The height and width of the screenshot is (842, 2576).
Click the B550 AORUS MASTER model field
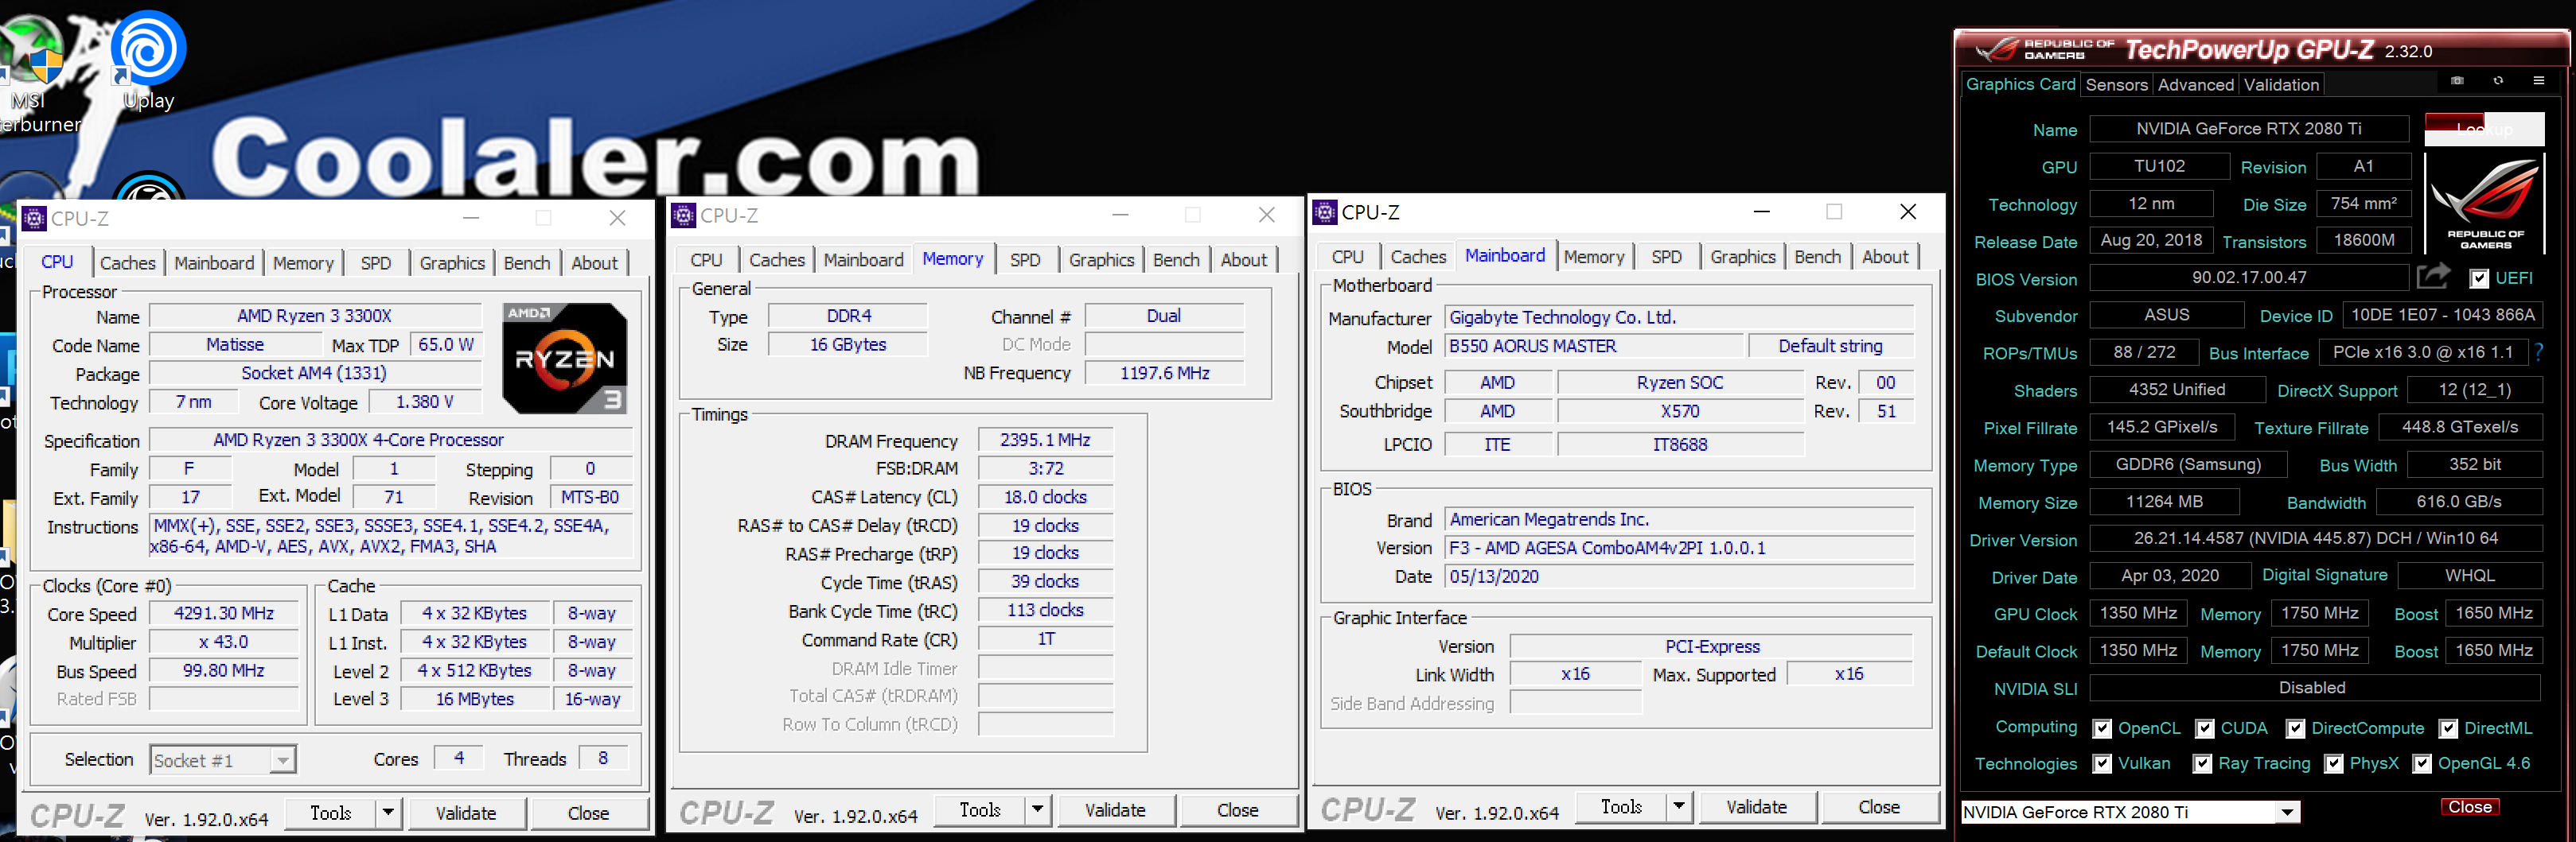pyautogui.click(x=1593, y=346)
